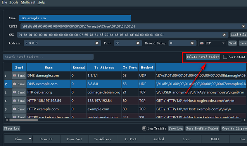This screenshot has width=247, height=146.
Task: Open the UDP protocol dropdown
Action: pos(212,43)
